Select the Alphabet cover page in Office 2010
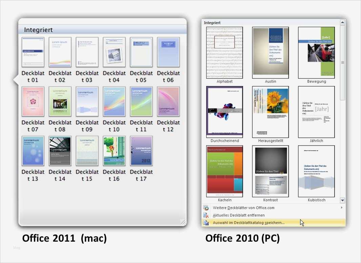361x263 pixels. 225,53
